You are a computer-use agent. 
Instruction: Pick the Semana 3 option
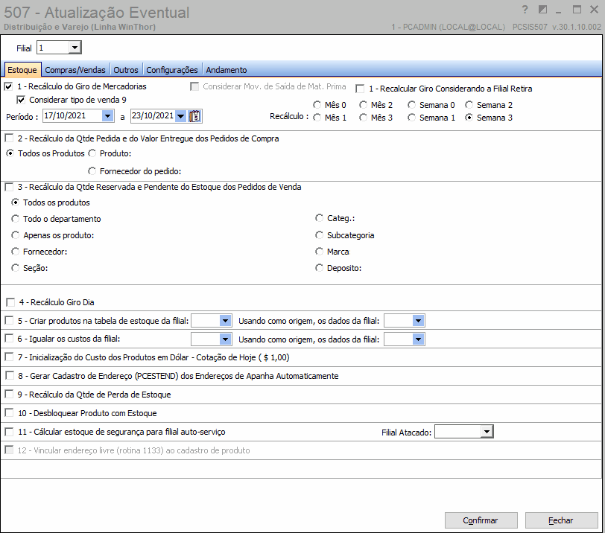[x=469, y=118]
